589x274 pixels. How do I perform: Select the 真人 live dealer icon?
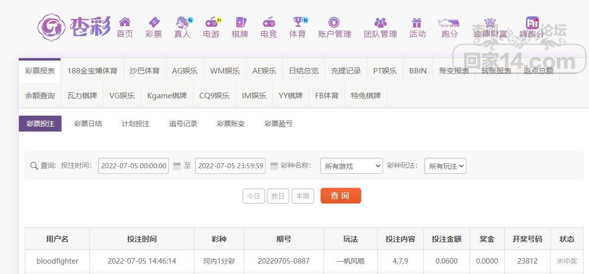[183, 22]
